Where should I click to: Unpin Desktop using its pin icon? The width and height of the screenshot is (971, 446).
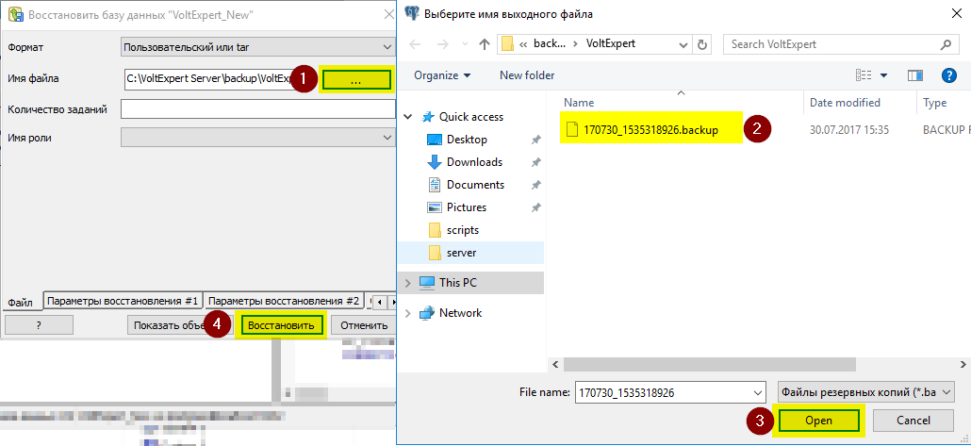click(536, 140)
